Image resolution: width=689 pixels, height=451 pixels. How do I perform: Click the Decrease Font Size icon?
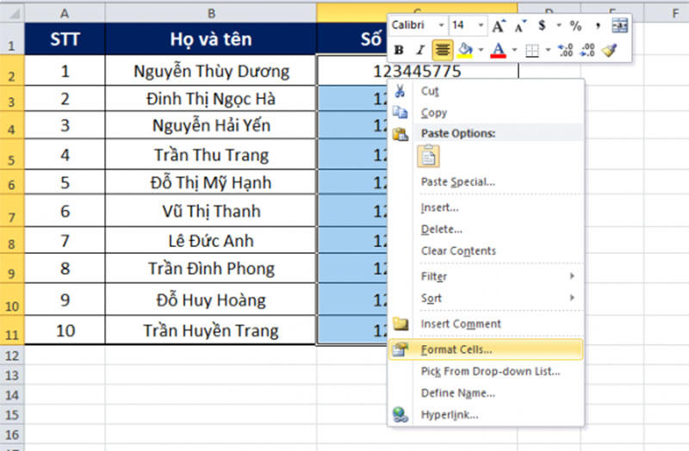(x=520, y=27)
